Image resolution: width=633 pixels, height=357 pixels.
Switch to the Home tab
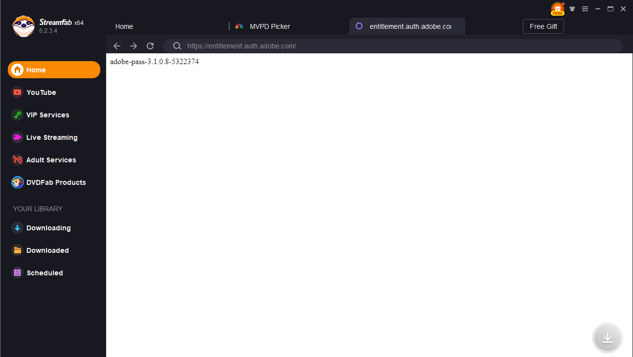[x=124, y=26]
